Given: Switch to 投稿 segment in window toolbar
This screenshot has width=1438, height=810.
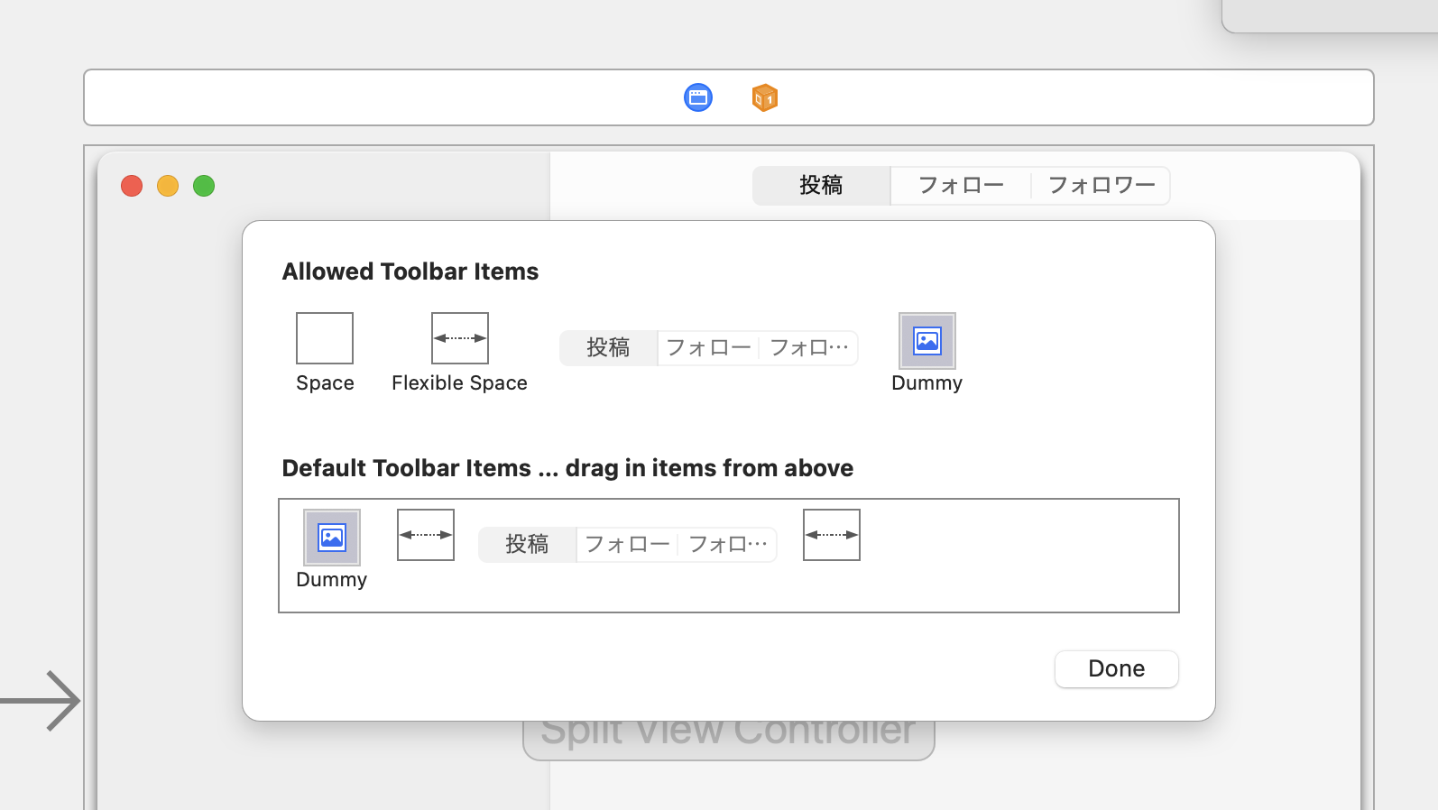Looking at the screenshot, I should 821,186.
